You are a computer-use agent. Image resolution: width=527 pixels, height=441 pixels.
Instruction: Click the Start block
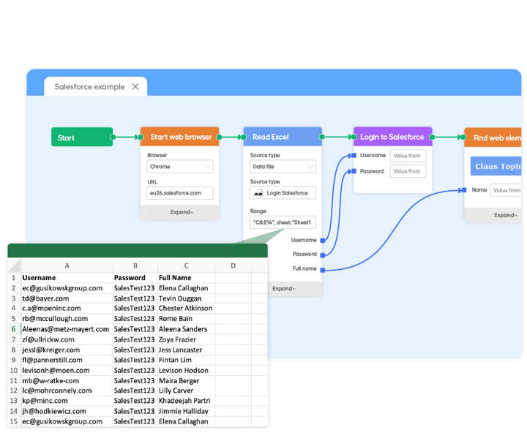(x=82, y=137)
